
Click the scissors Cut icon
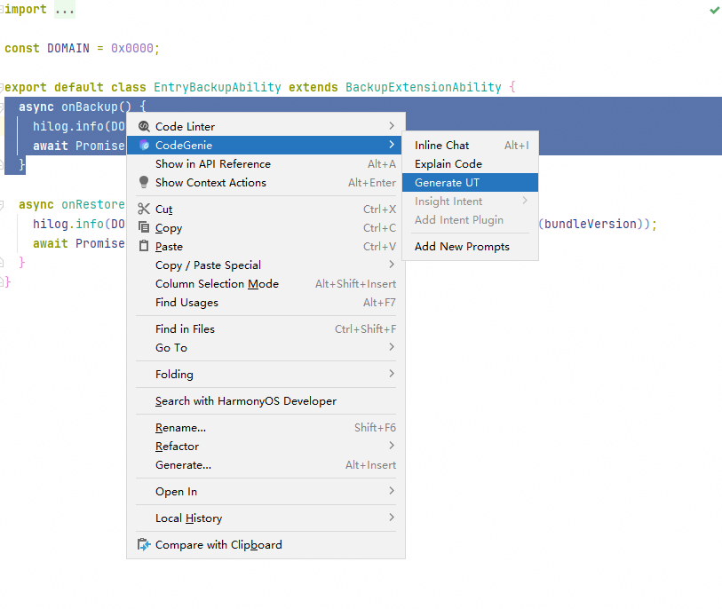point(144,210)
